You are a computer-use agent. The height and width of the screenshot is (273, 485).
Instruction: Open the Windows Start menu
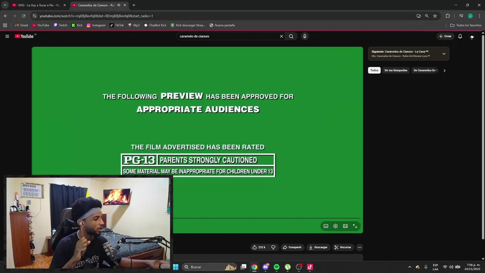[176, 267]
